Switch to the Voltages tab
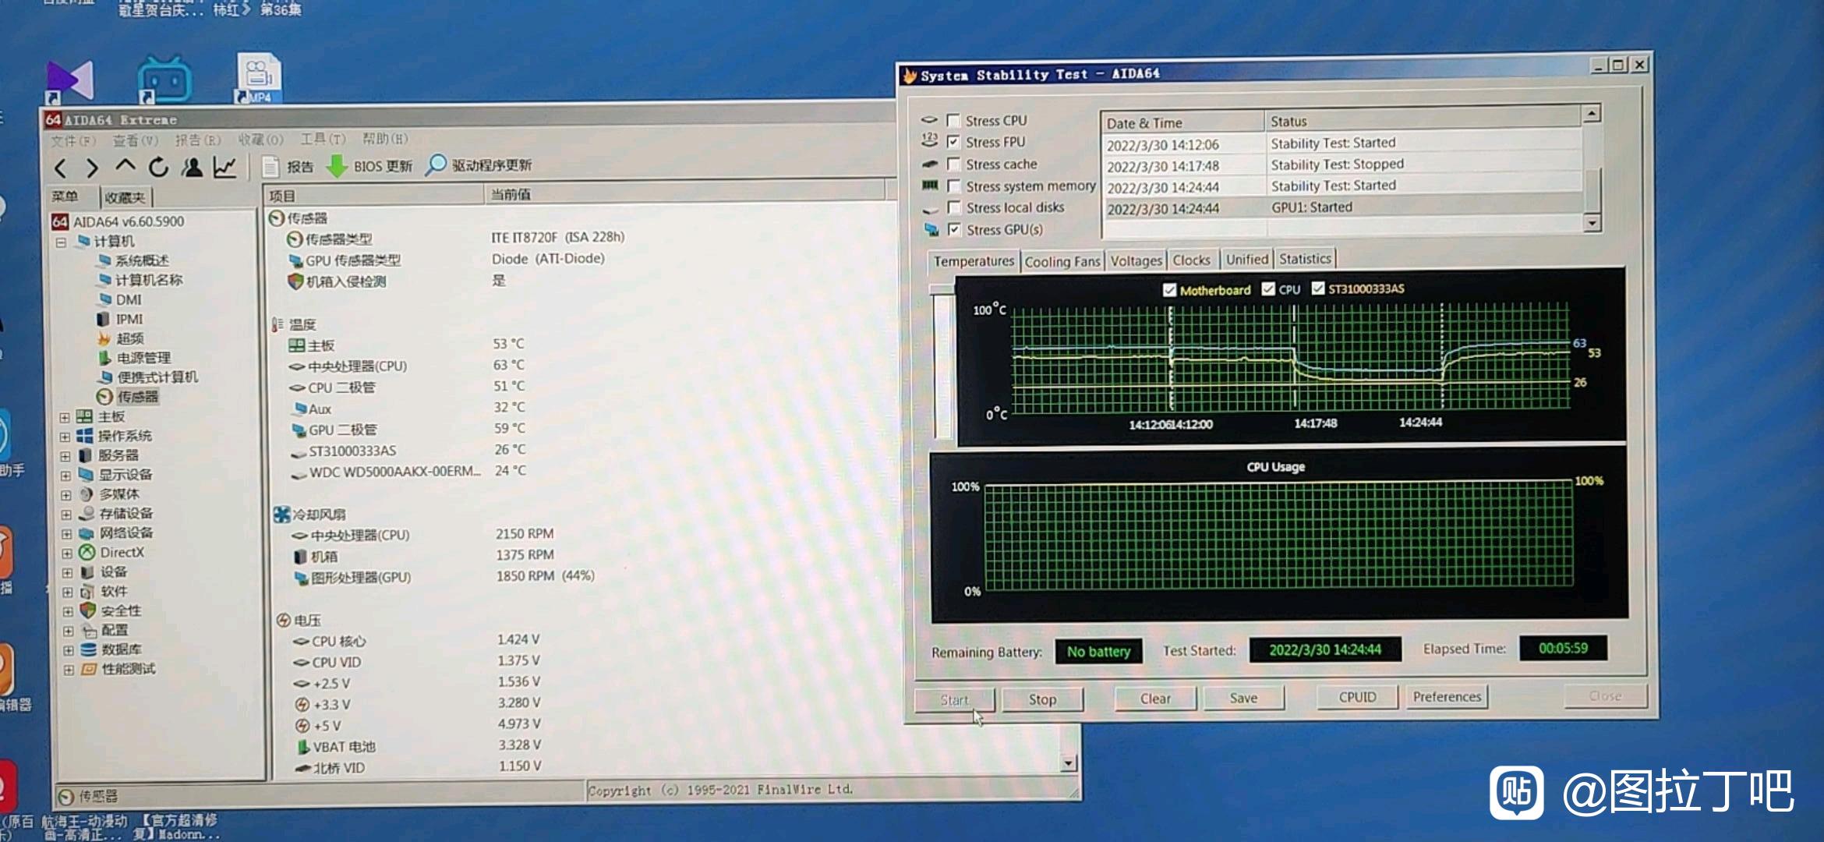 pyautogui.click(x=1136, y=261)
